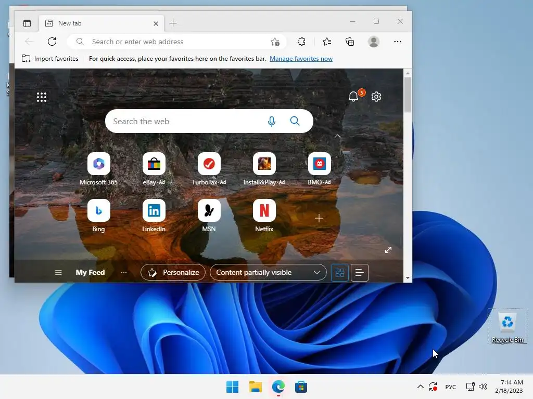Open Manage favorites now link

pos(301,59)
